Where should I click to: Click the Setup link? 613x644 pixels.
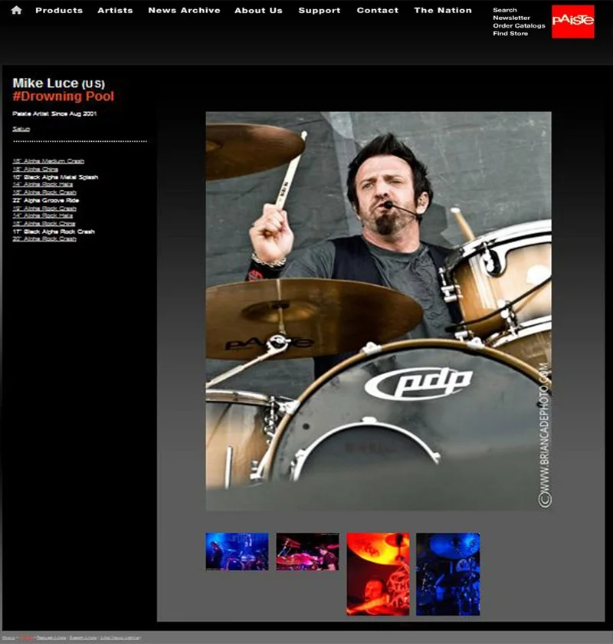coord(21,129)
